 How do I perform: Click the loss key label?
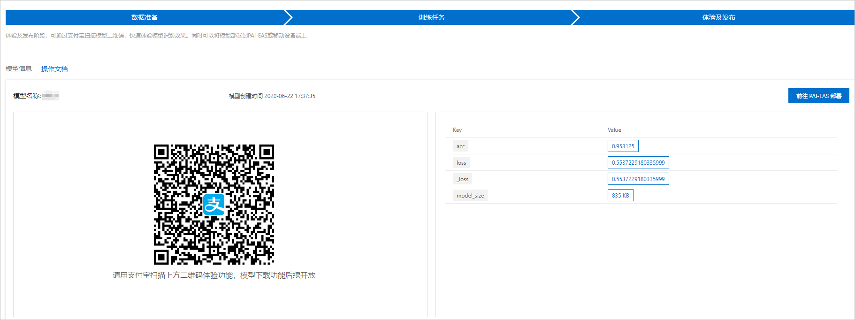[x=461, y=163]
